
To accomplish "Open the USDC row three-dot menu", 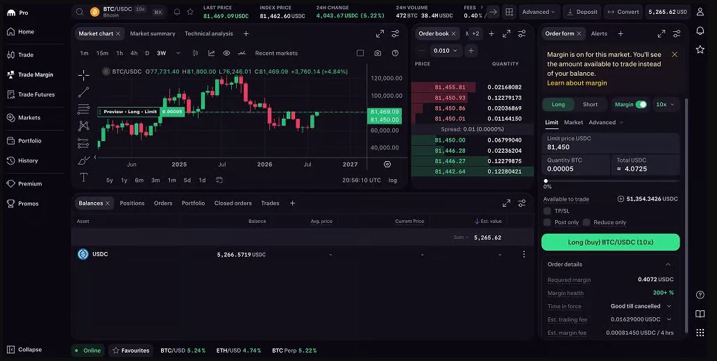I will point(524,254).
